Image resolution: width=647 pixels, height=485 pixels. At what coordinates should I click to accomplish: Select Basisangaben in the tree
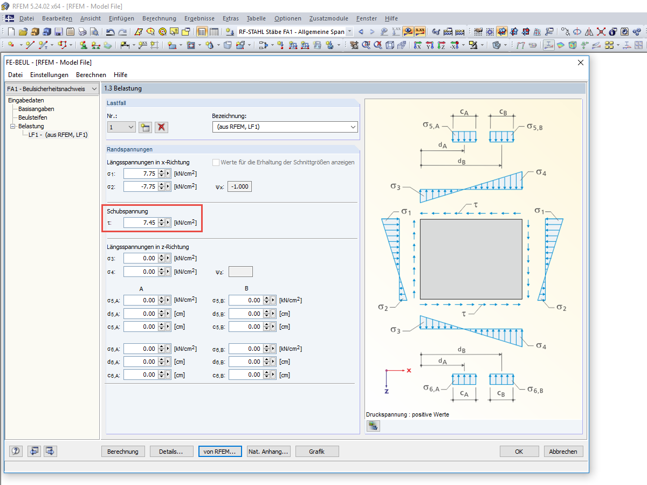coord(36,109)
